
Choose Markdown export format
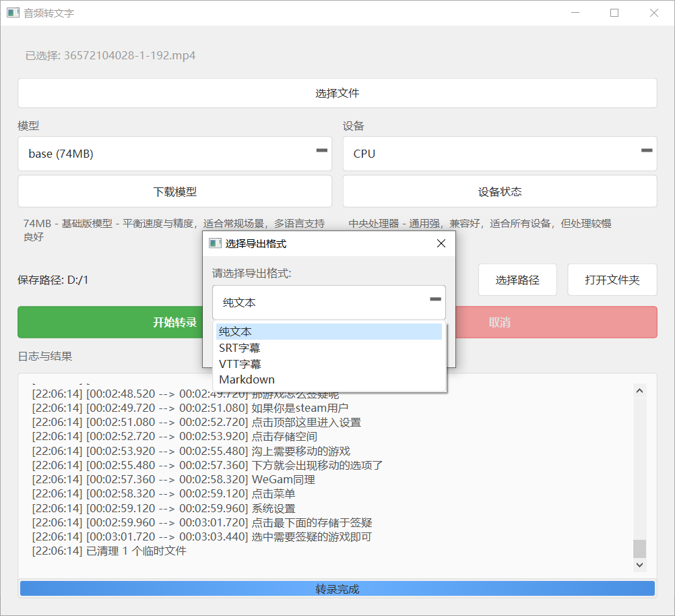(x=329, y=379)
